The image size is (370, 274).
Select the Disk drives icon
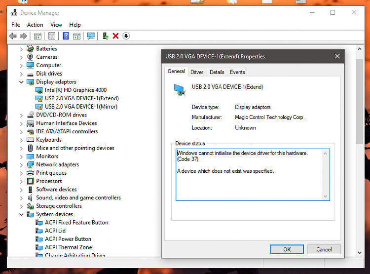(30, 74)
